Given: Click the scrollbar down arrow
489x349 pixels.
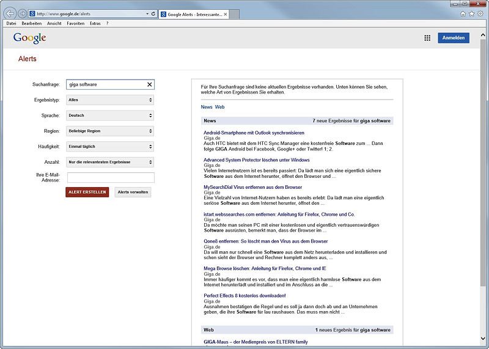Looking at the screenshot, I should coord(483,339).
